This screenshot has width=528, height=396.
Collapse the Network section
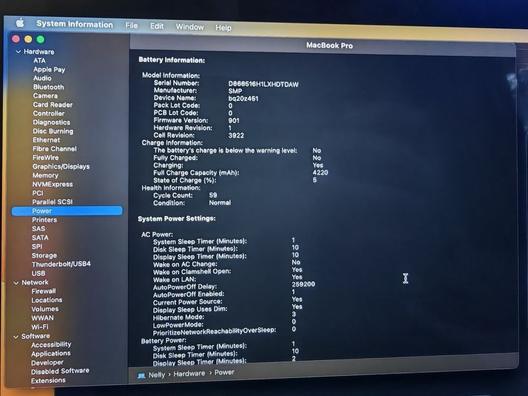[x=16, y=283]
